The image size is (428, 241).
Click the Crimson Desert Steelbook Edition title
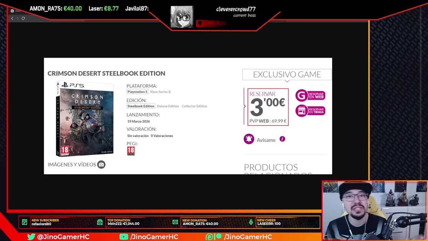106,73
